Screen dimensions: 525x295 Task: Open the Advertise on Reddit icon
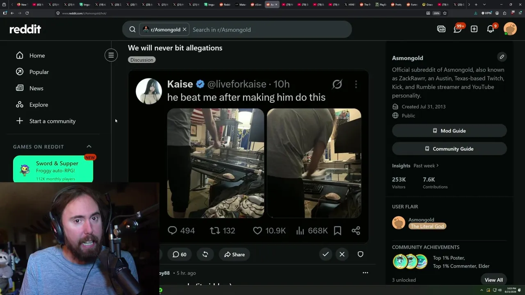coord(441,29)
